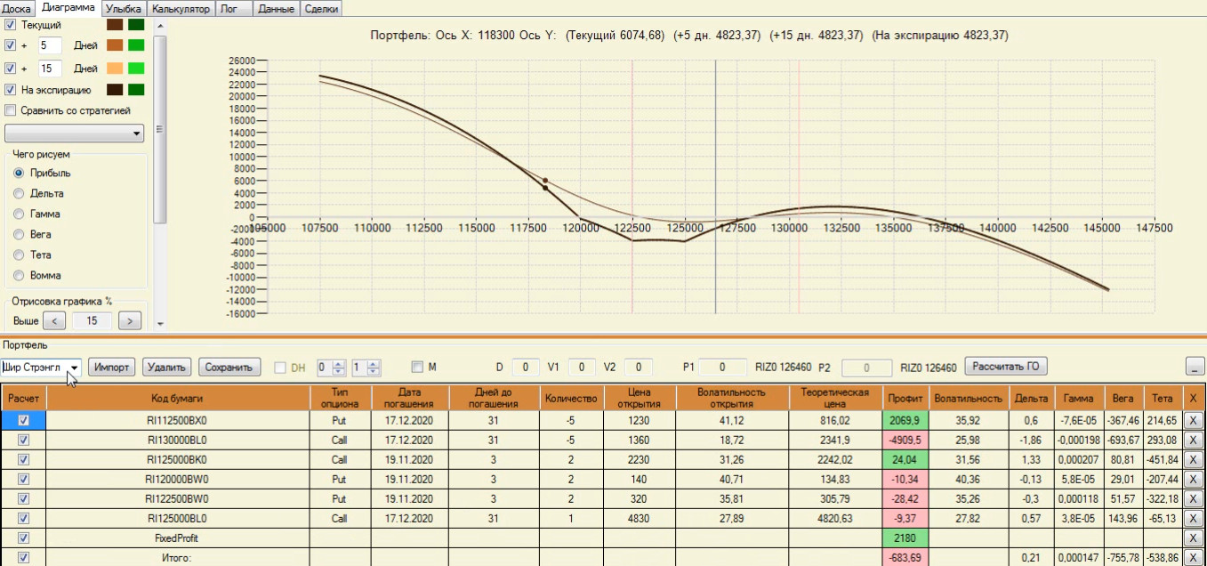
Task: Click the FixedProfit value 2180 cell
Action: (905, 538)
